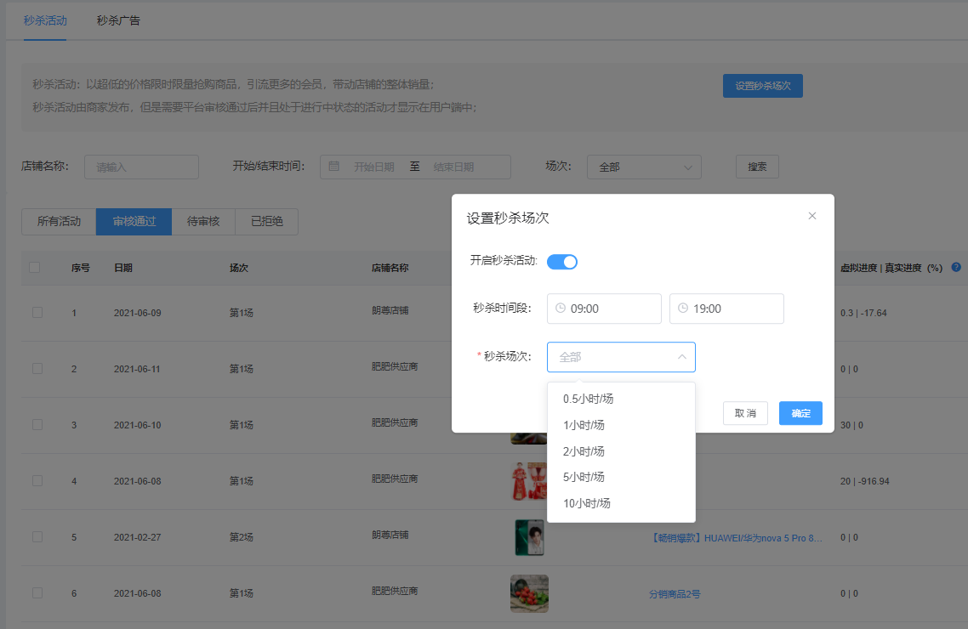The image size is (968, 629).
Task: Choose 0.5小时/场 from the list
Action: [588, 399]
